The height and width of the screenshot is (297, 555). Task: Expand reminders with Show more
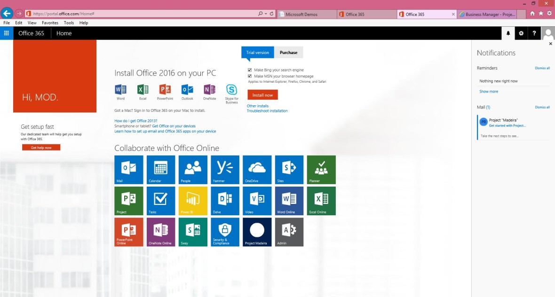tap(489, 92)
